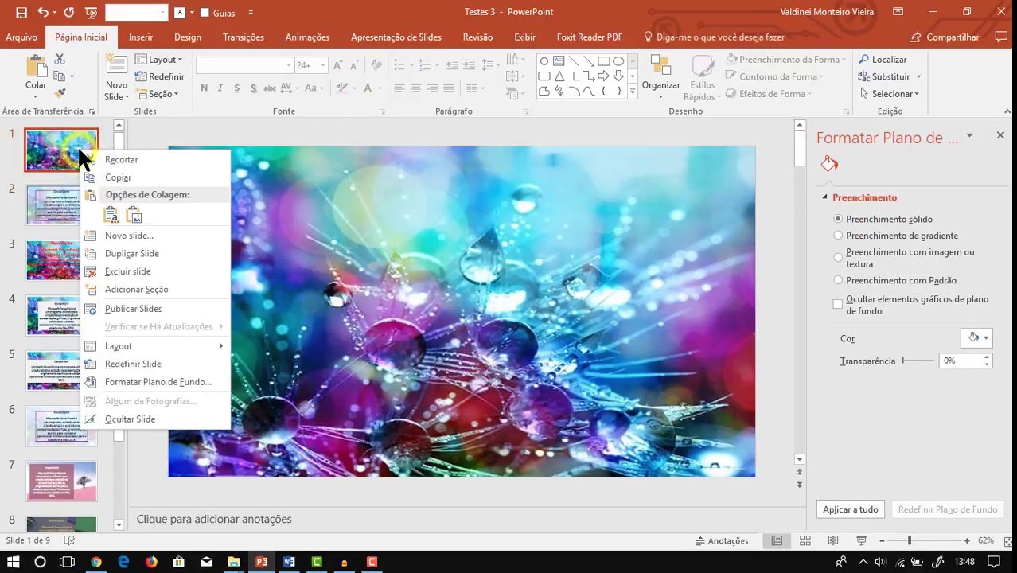Click the scissors cut icon in ribbon
The image size is (1017, 573).
60,60
